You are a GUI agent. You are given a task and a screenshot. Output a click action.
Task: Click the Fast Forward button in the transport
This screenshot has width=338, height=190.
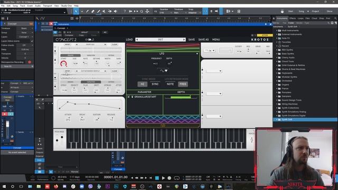click(142, 178)
